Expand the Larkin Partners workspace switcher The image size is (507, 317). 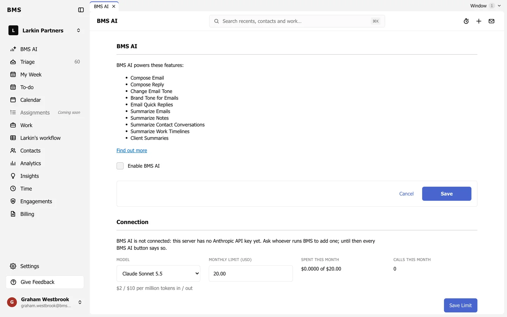pyautogui.click(x=79, y=30)
